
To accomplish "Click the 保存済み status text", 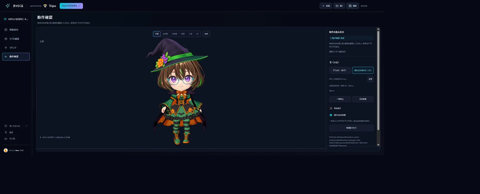I will pyautogui.click(x=364, y=6).
